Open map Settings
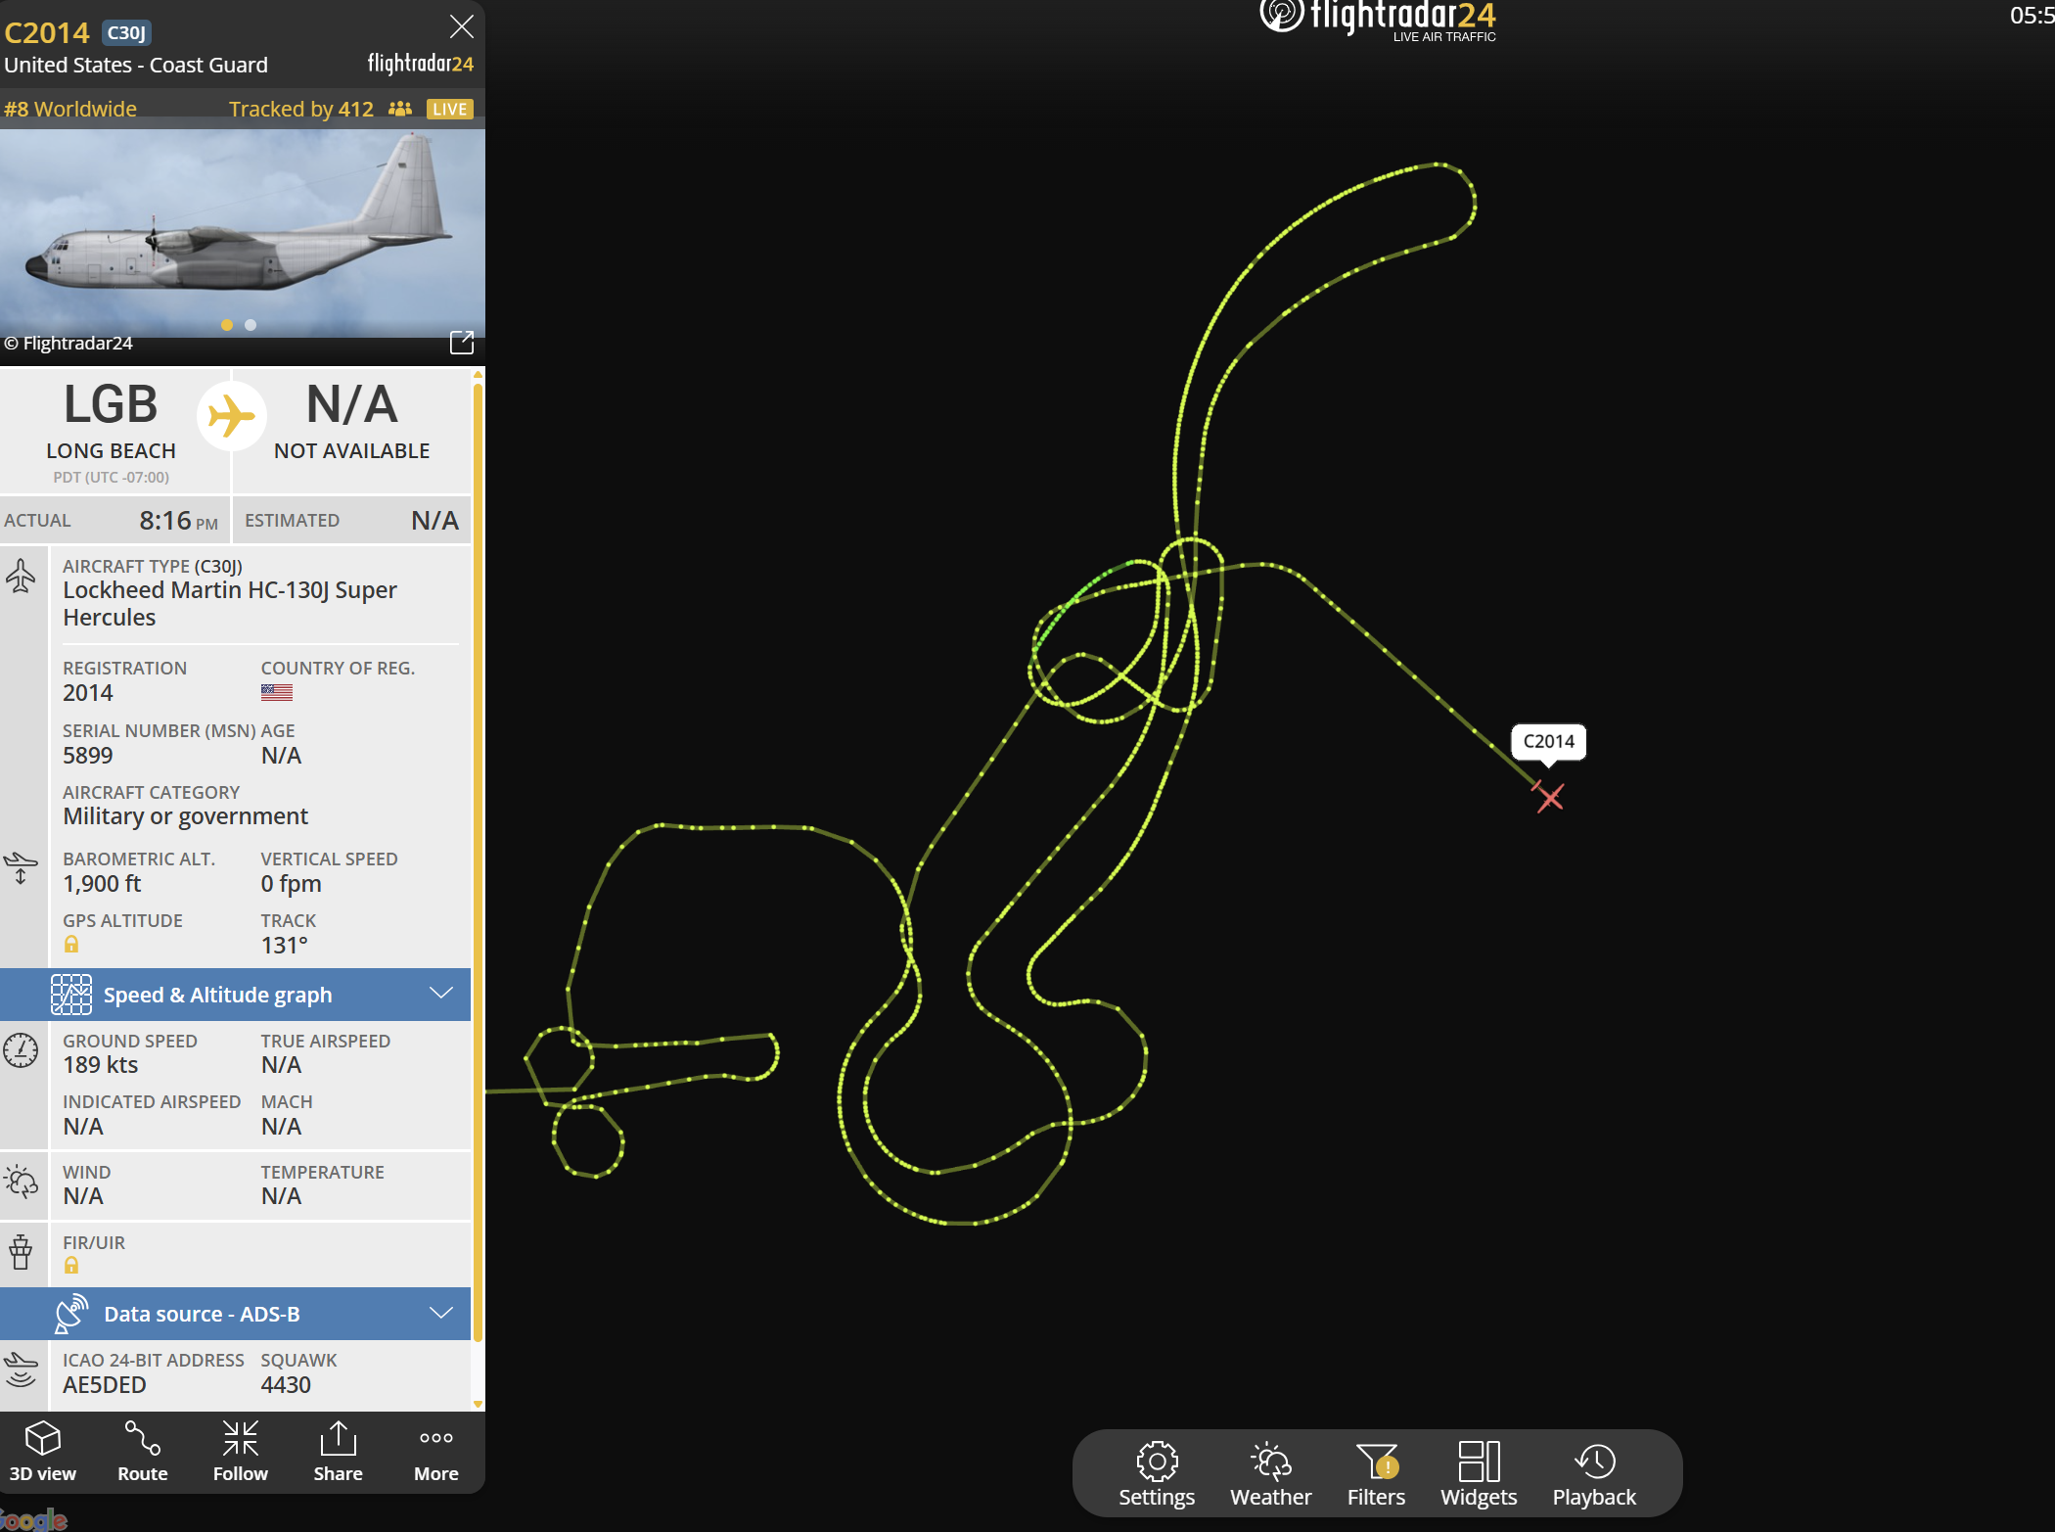Image resolution: width=2055 pixels, height=1532 pixels. point(1157,1473)
